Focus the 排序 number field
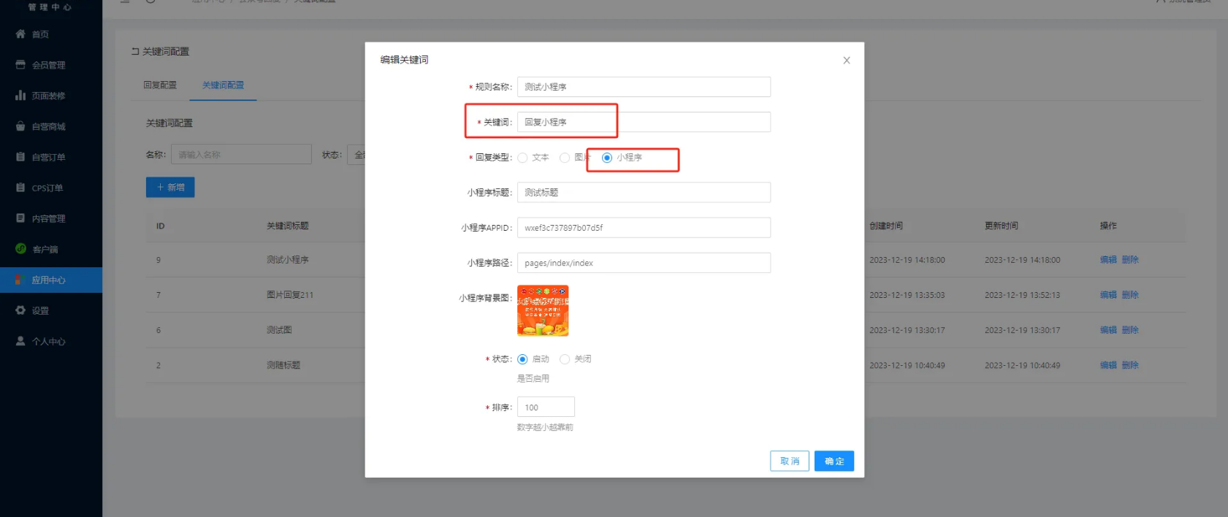This screenshot has height=517, width=1228. click(x=546, y=407)
